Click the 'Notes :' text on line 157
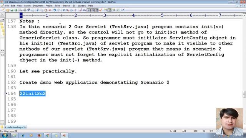 [x=30, y=21]
